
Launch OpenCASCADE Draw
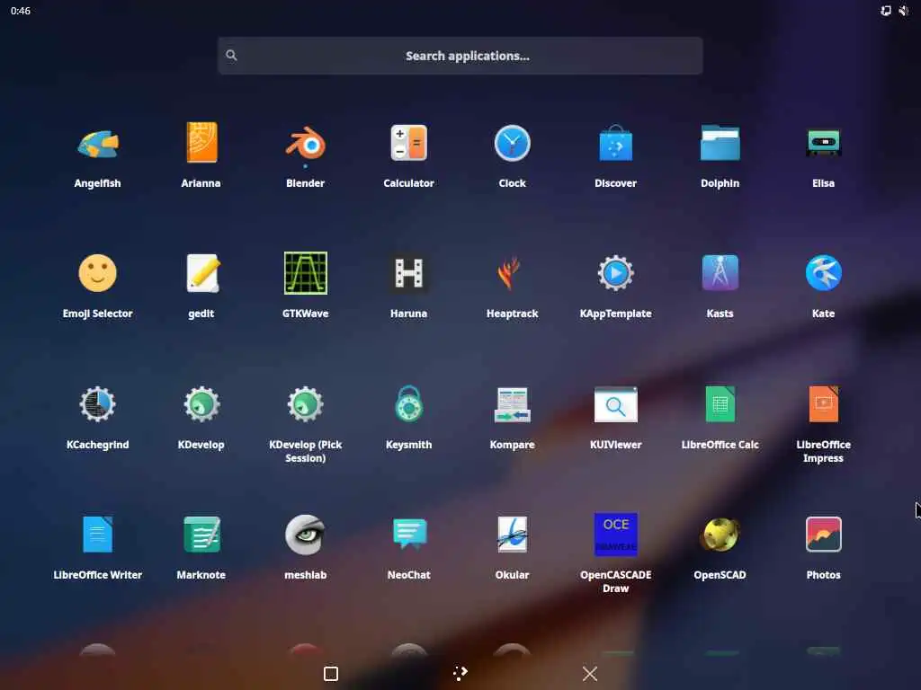click(615, 535)
